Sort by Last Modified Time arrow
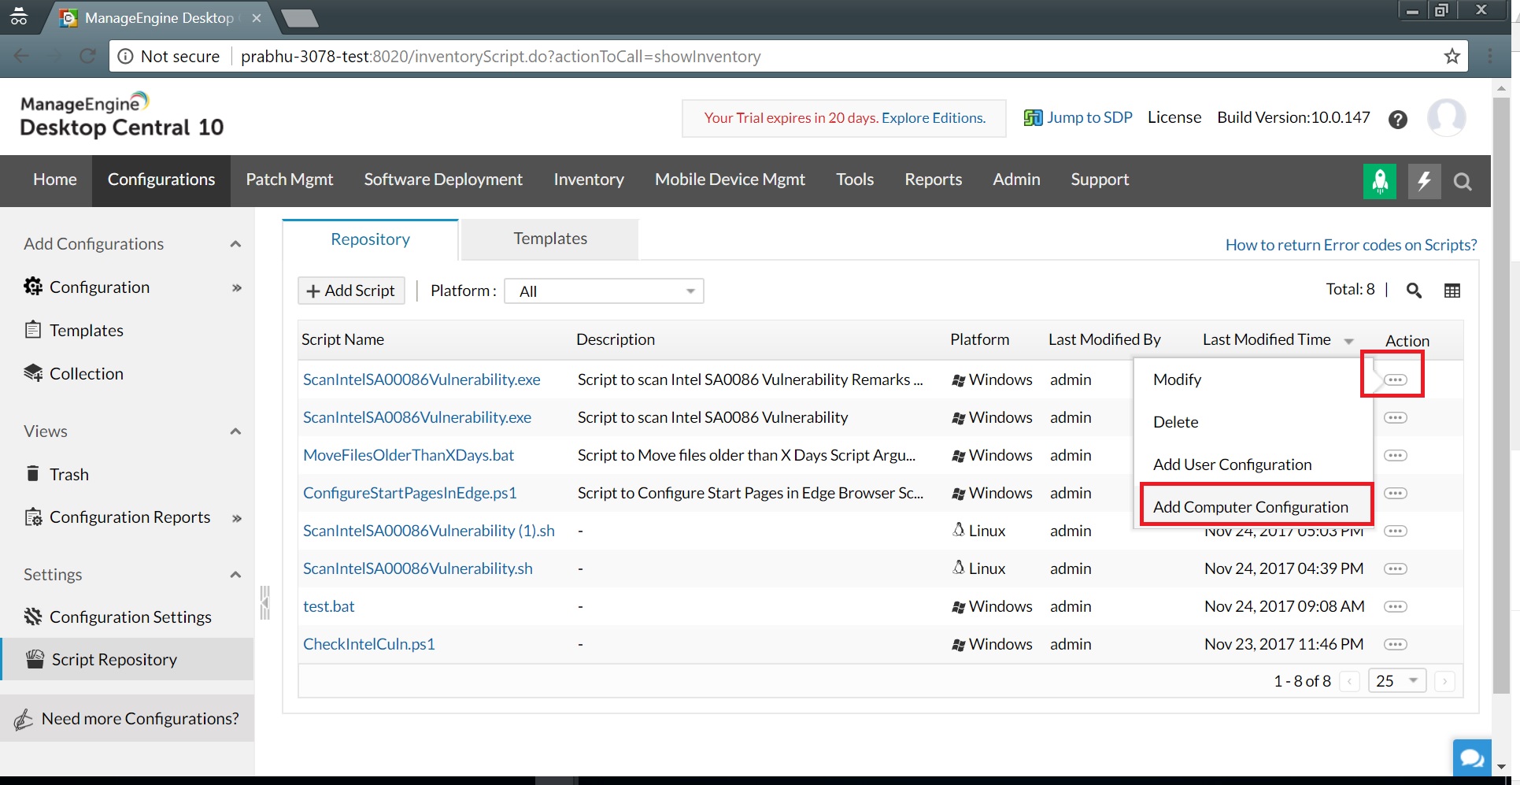1520x785 pixels. (1348, 341)
